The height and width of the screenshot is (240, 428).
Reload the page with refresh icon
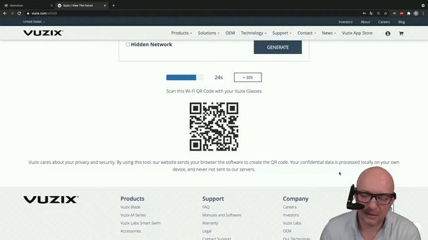(19, 13)
